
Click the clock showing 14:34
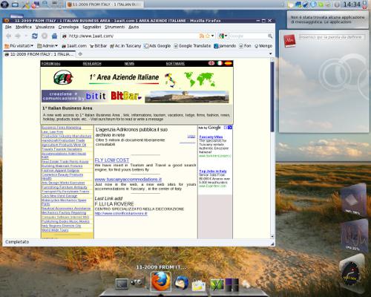click(x=352, y=4)
